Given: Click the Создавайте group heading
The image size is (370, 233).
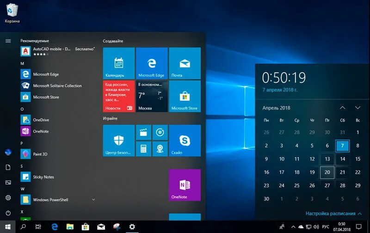Looking at the screenshot, I should 113,41.
